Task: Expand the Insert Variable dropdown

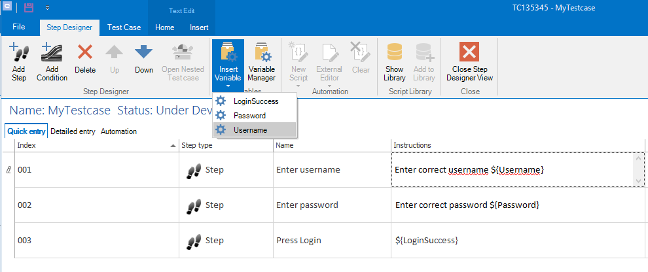Action: (228, 86)
